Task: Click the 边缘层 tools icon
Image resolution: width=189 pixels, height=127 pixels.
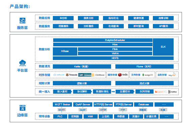Action: tap(22, 108)
